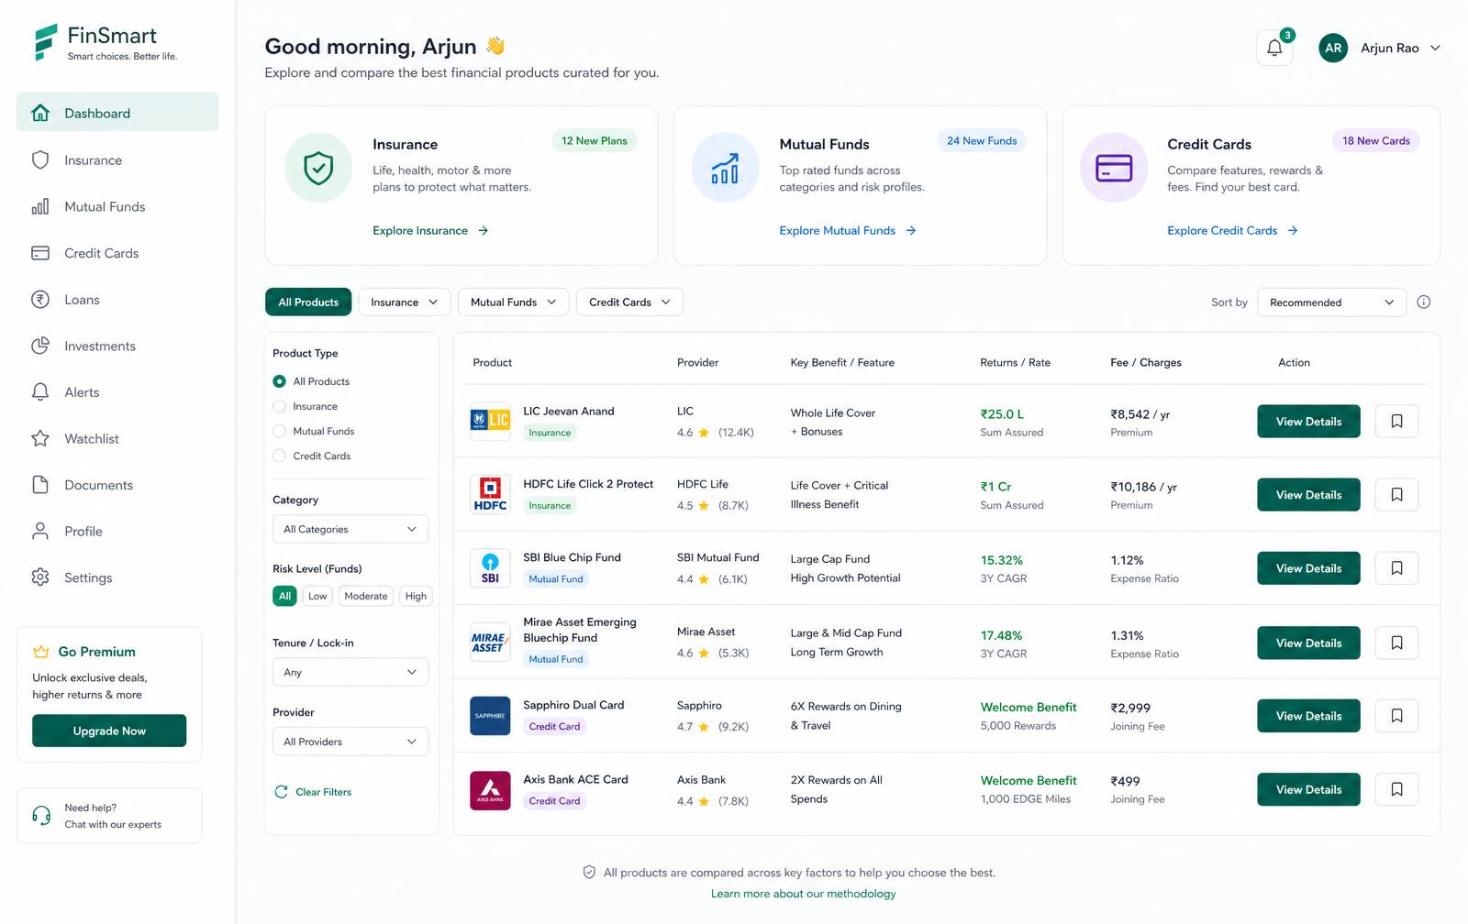Bookmark SBI Blue Chip Fund
This screenshot has width=1468, height=924.
1396,568
